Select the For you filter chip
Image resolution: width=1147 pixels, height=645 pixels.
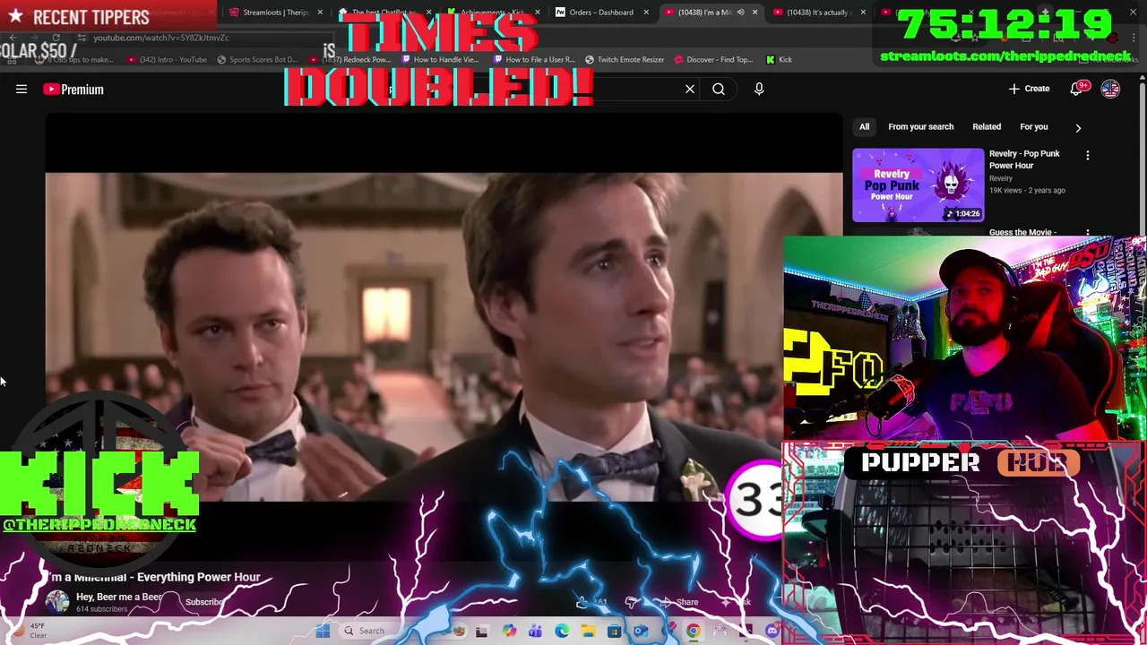click(1033, 127)
